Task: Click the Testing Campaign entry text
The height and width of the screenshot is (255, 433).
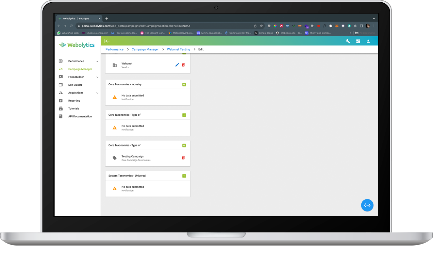Action: click(x=132, y=157)
